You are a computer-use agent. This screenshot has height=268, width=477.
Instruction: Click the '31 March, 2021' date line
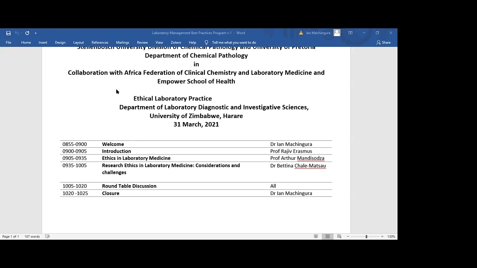[x=196, y=124]
